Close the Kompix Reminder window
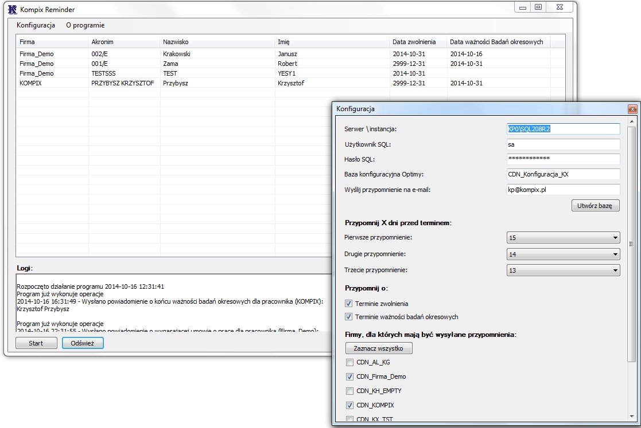The height and width of the screenshot is (428, 641). 560,7
